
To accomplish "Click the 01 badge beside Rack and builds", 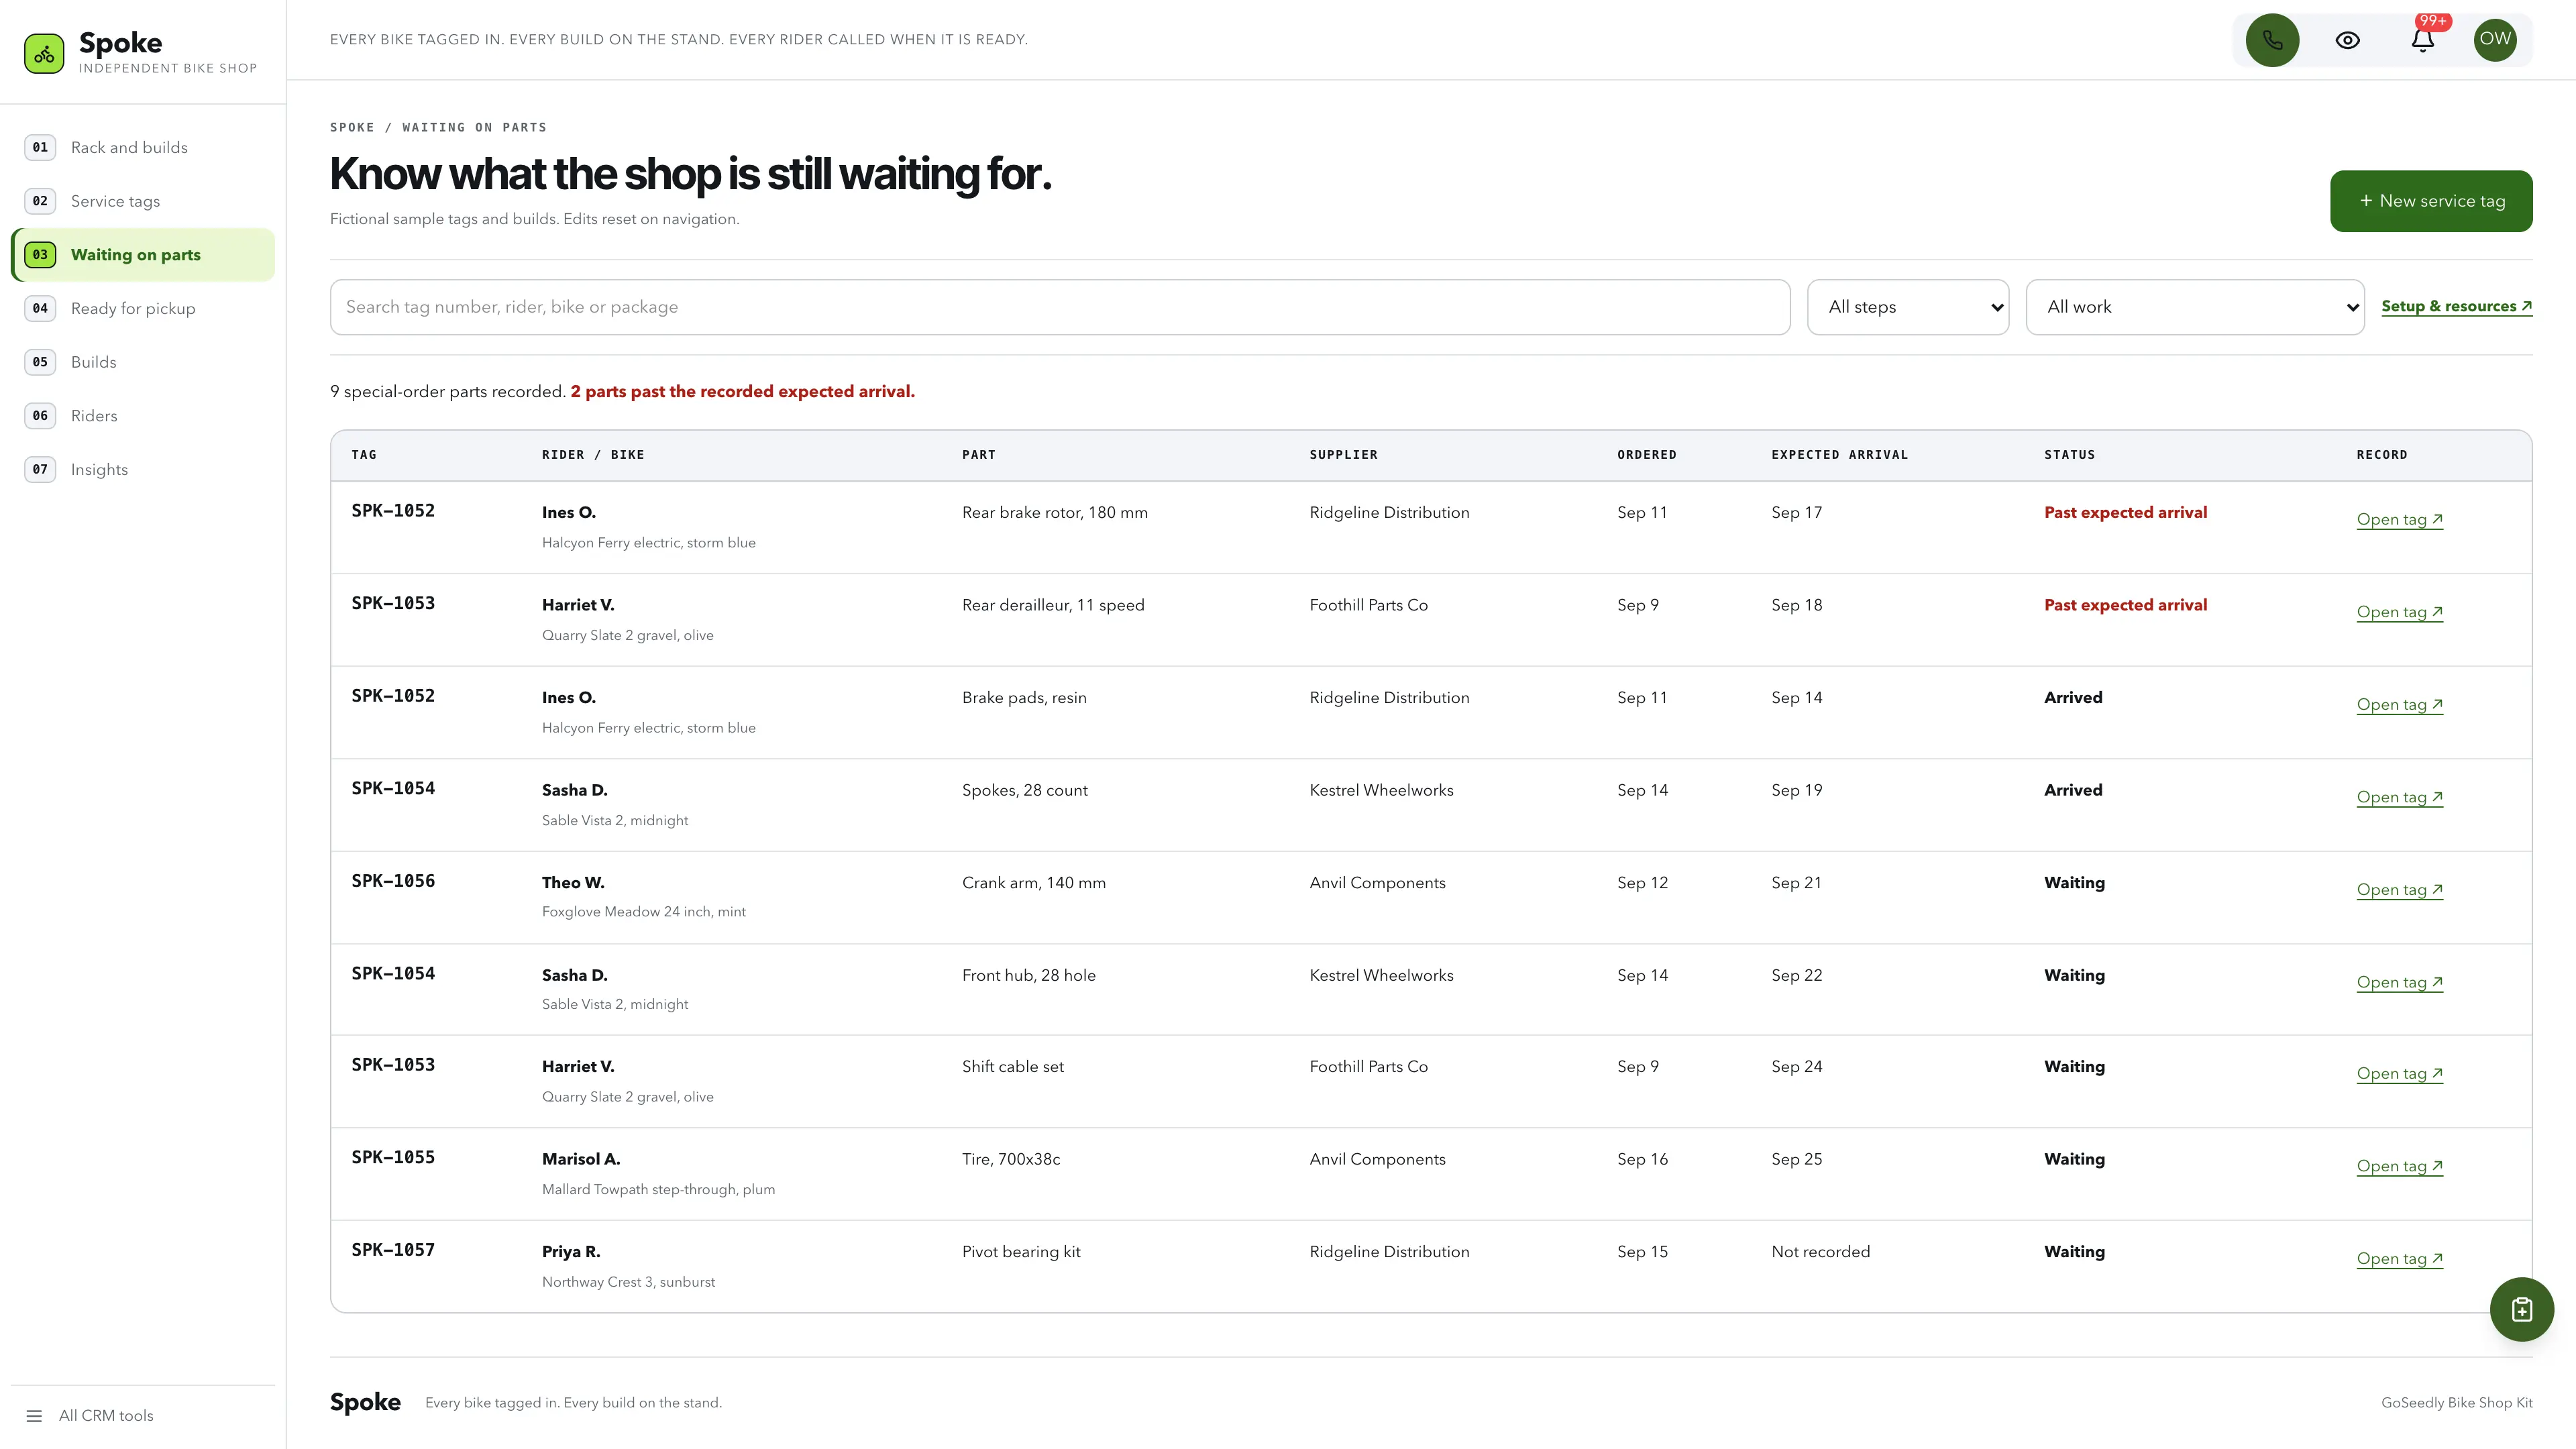I will (40, 147).
